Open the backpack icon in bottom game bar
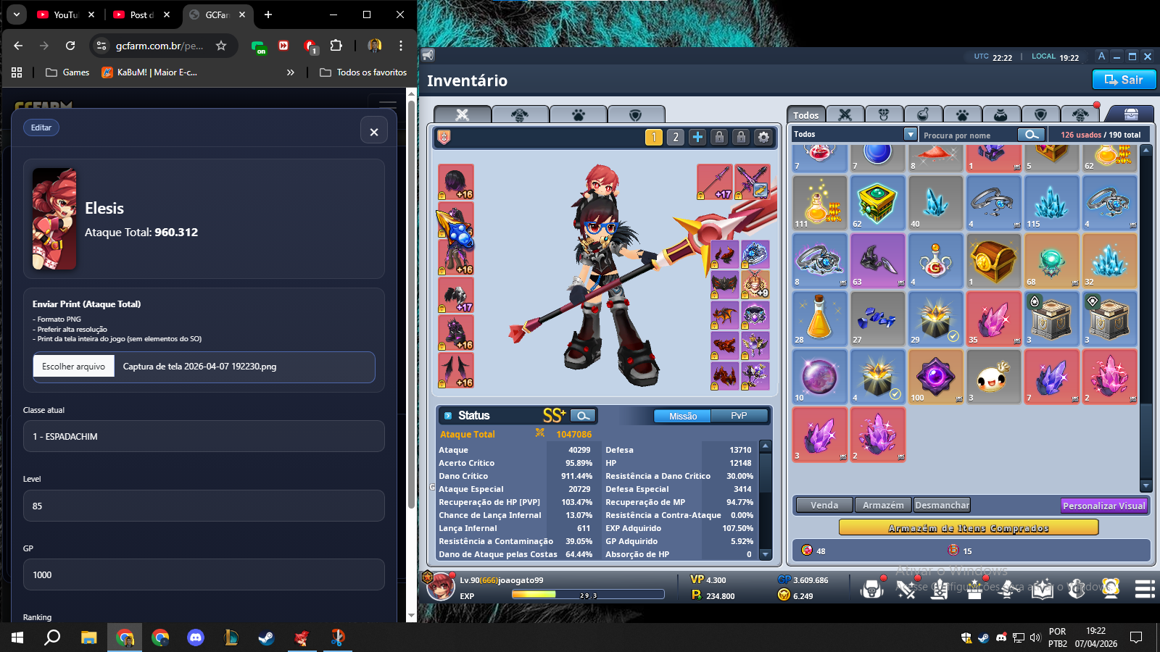1160x652 pixels. (x=871, y=589)
